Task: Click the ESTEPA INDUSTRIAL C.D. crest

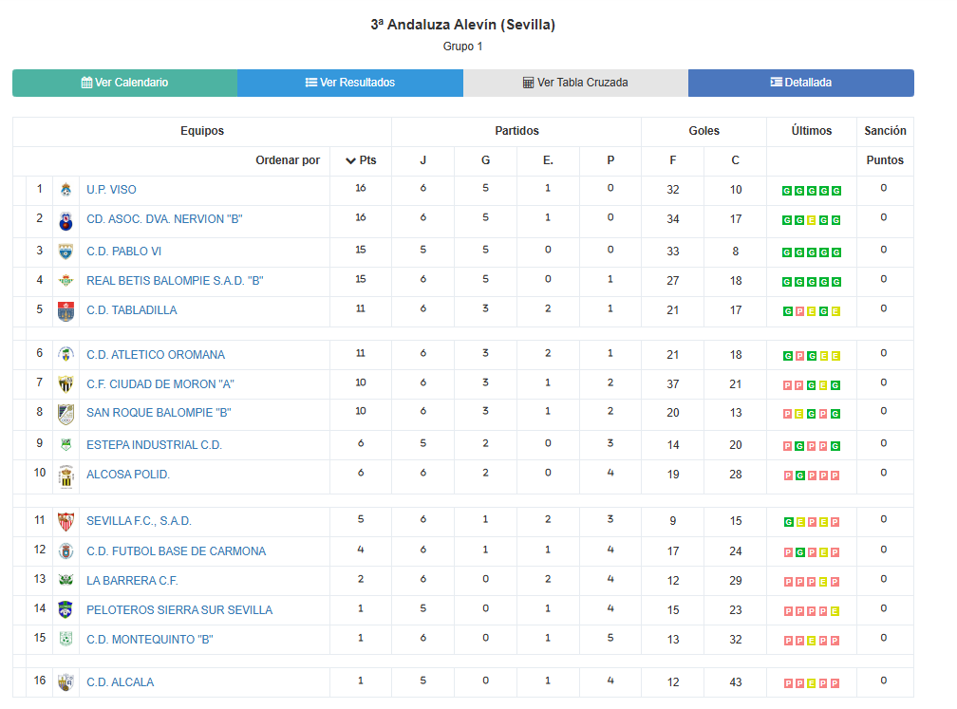Action: 66,445
